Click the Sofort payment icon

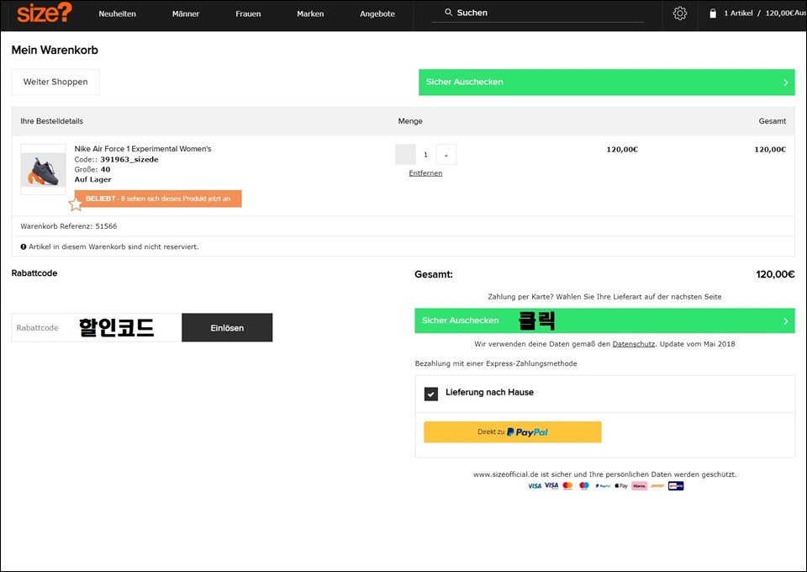657,485
